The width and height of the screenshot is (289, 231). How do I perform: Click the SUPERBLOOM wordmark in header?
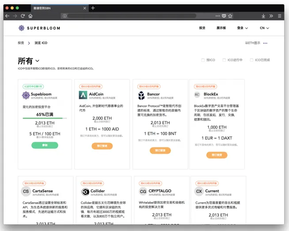point(43,28)
